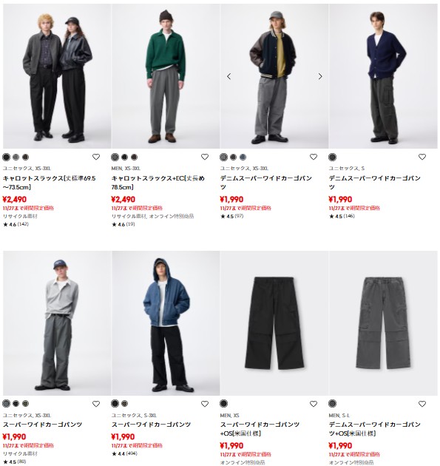Pick gray swatch of キャロットスラックス+EC
The image size is (440, 466).
pyautogui.click(x=115, y=157)
